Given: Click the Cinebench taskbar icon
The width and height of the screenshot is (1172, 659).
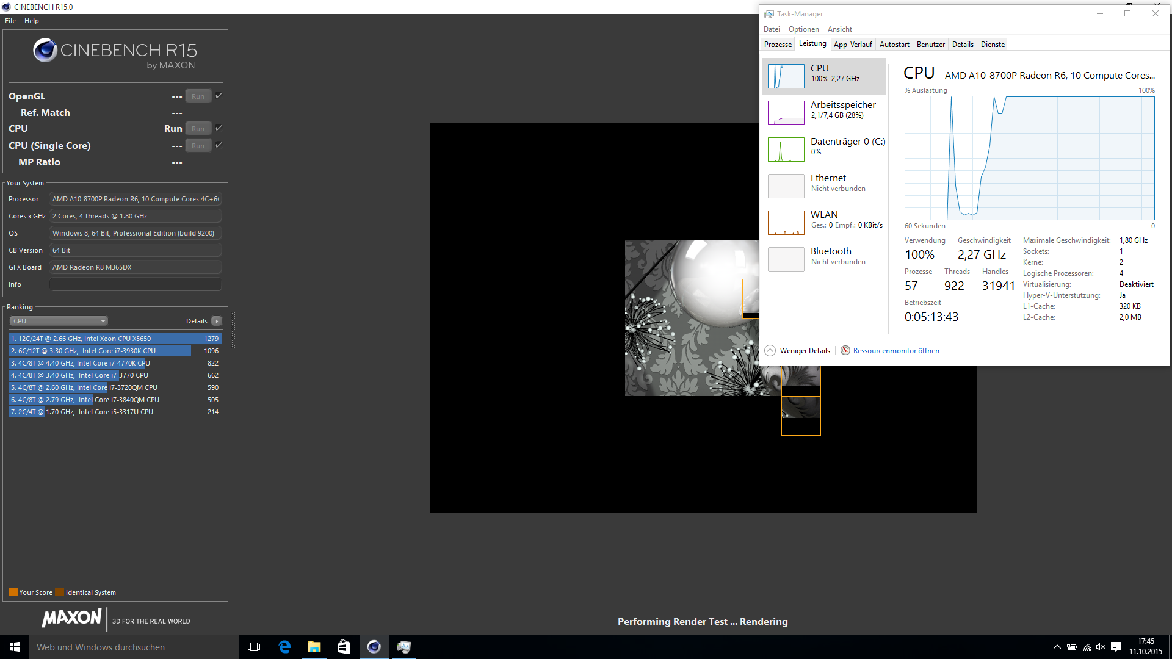Looking at the screenshot, I should point(374,647).
